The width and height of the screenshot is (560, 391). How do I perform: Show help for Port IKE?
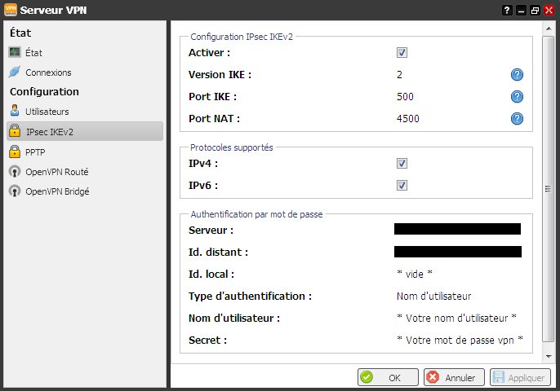517,97
